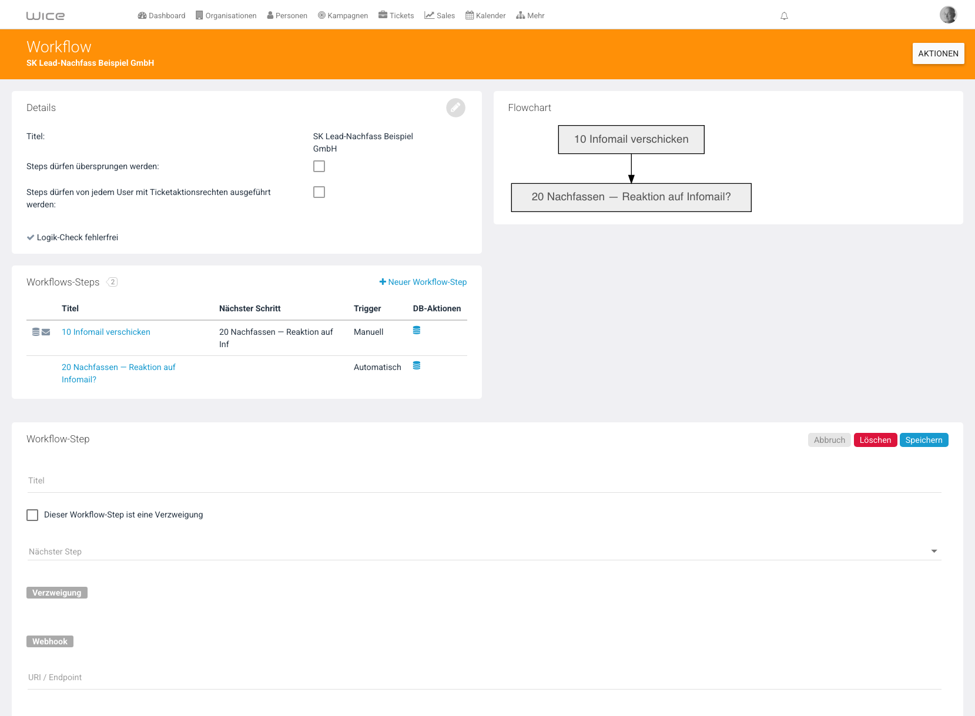The height and width of the screenshot is (716, 975).
Task: Click the Webhook label badge
Action: (50, 641)
